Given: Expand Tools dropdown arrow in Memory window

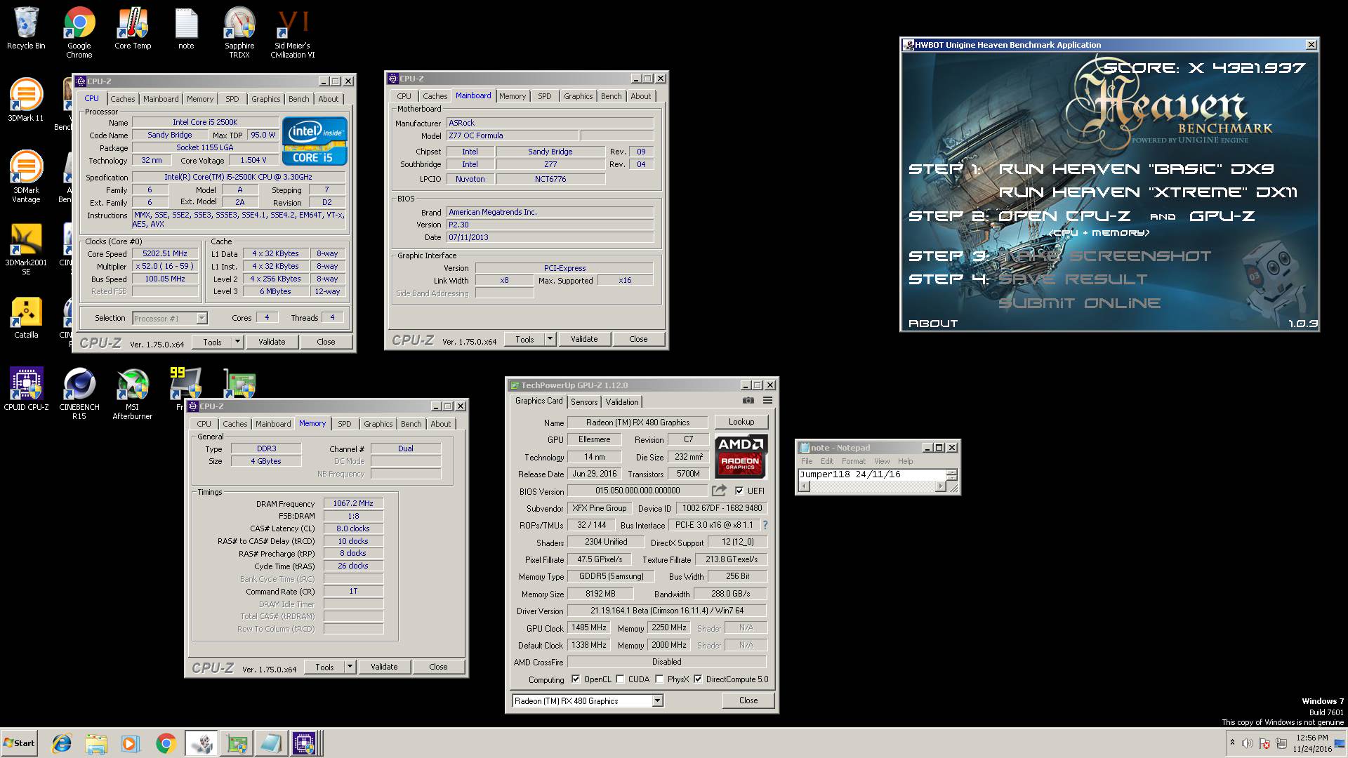Looking at the screenshot, I should [350, 667].
